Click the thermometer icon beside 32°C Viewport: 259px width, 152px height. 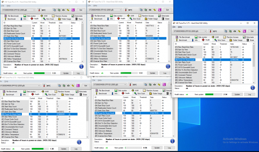(210, 31)
